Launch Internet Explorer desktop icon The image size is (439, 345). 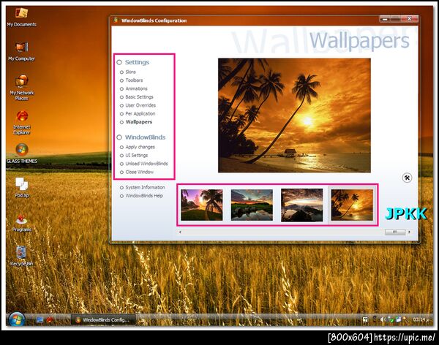(22, 122)
